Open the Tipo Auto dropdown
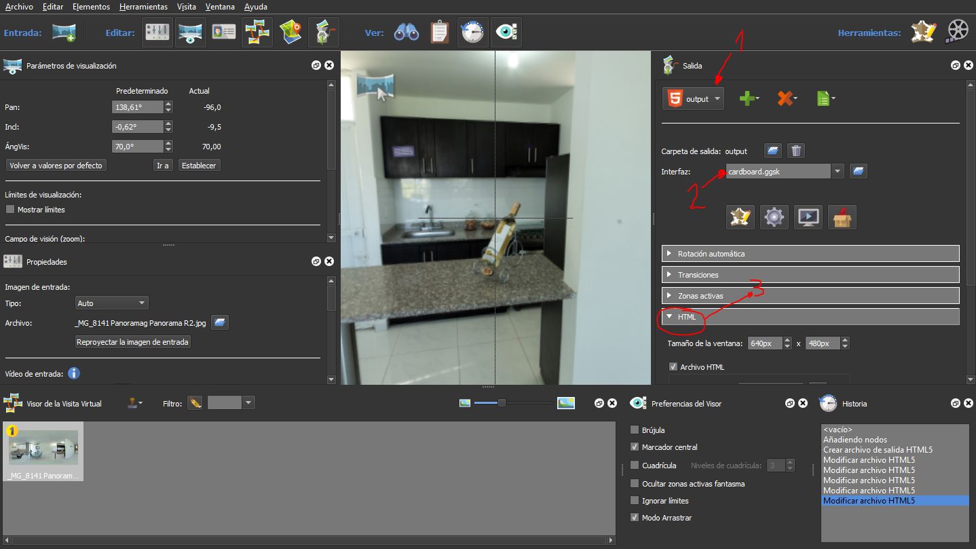 [x=111, y=303]
